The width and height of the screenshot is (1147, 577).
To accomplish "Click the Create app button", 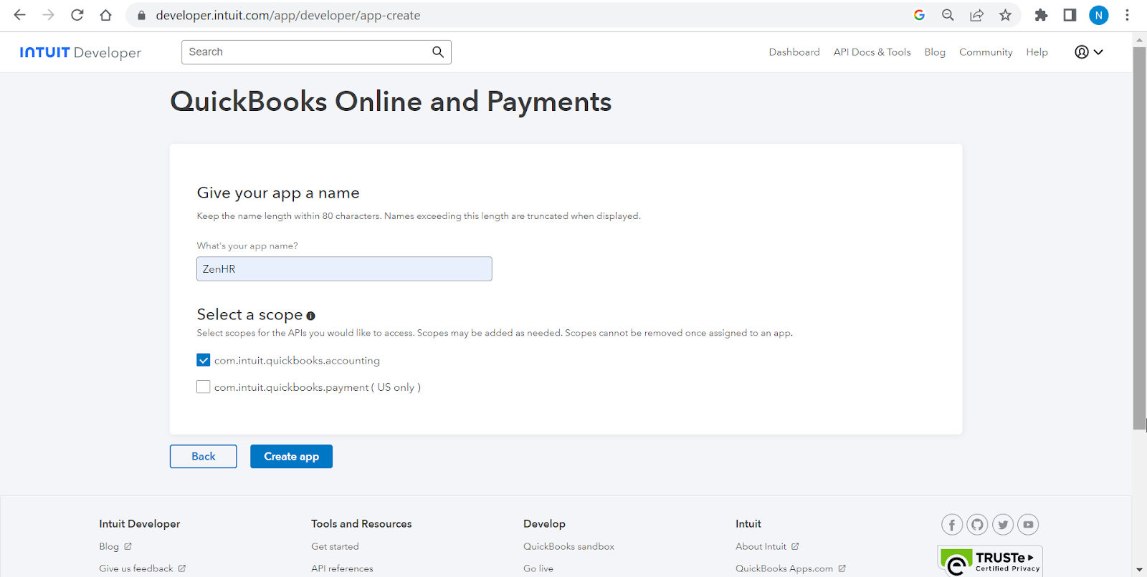I will point(291,457).
